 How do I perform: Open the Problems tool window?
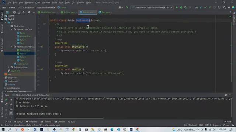31,122
